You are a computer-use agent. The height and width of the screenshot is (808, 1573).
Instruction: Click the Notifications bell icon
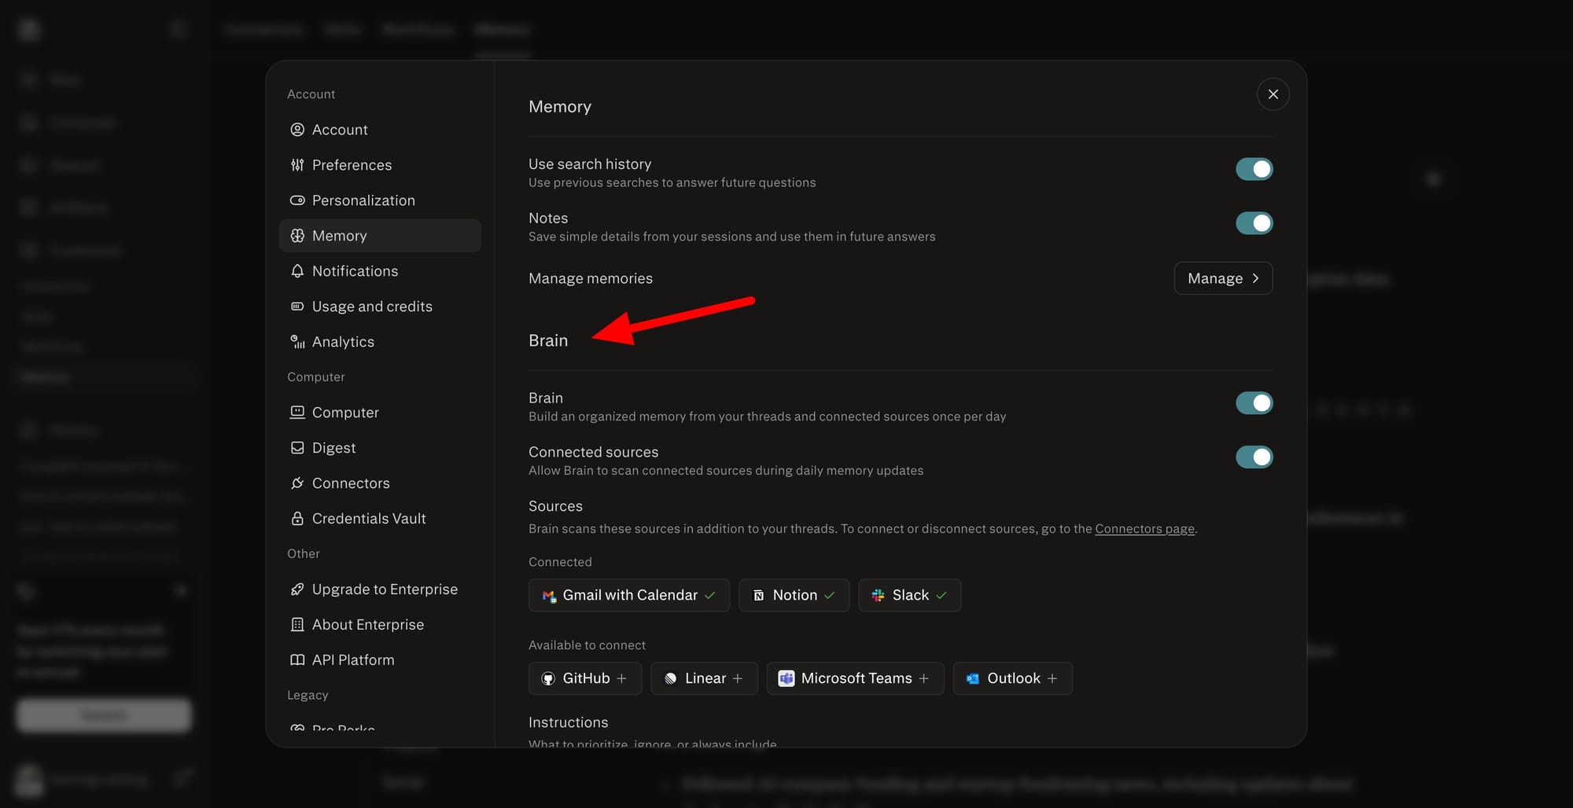pos(297,271)
